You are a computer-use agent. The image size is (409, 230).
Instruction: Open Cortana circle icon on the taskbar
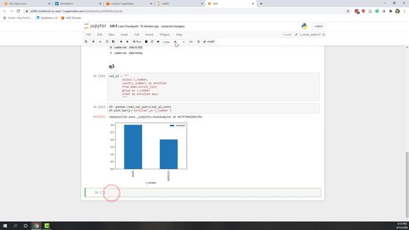point(26,226)
